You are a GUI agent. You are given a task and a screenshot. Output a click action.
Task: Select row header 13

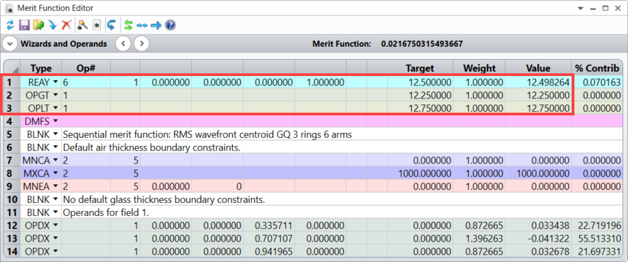click(x=12, y=239)
